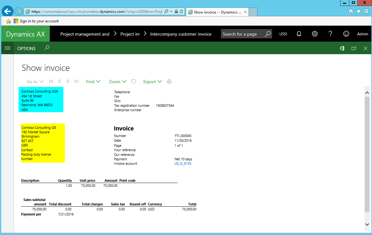Click the print report icon
The image size is (372, 235).
click(169, 82)
